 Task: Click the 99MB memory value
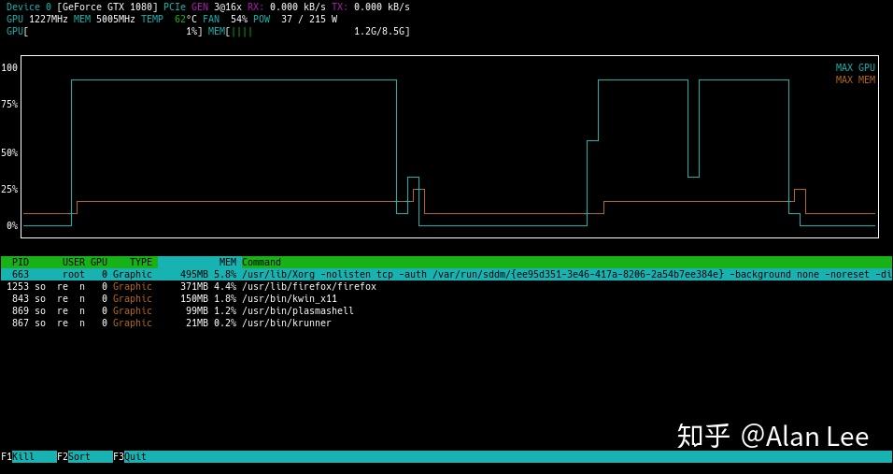(x=197, y=310)
